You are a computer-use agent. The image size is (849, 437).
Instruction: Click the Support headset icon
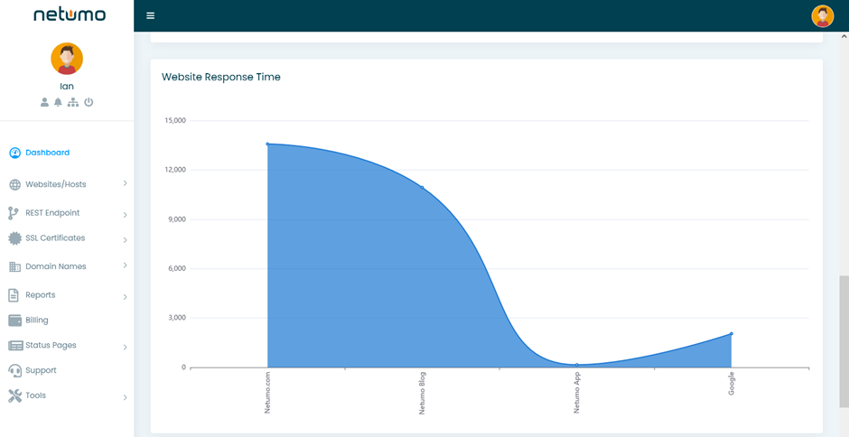pos(14,370)
